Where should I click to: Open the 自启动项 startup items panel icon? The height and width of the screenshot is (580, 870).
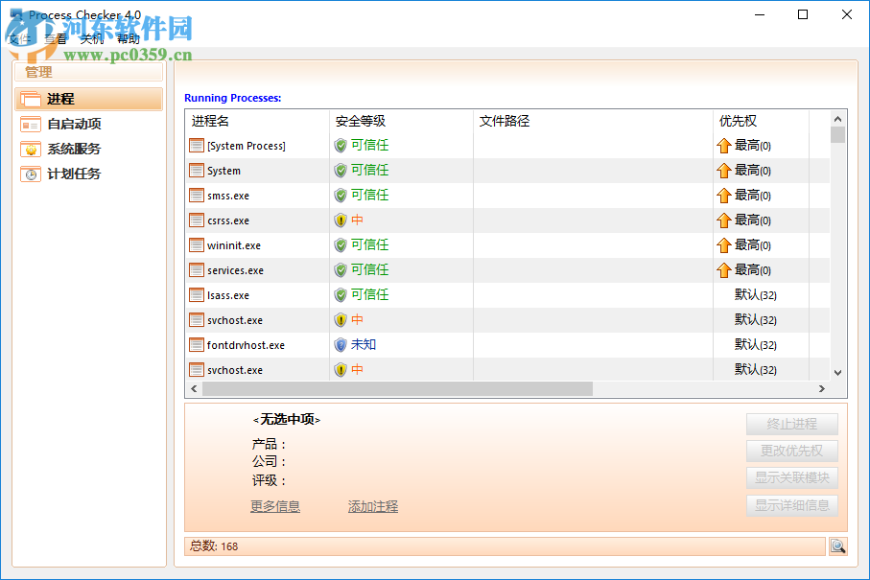click(x=30, y=124)
